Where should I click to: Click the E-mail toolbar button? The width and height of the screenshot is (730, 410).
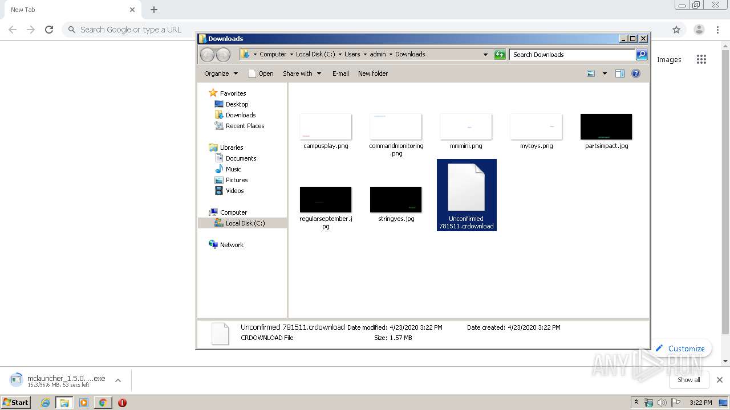point(340,73)
